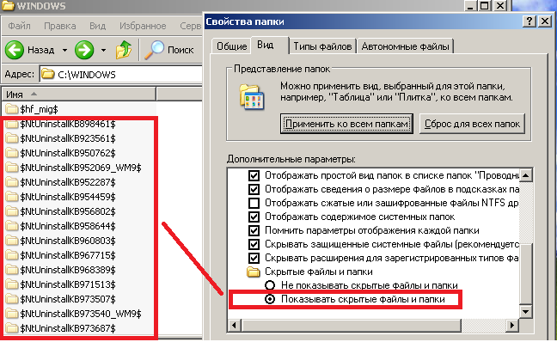
Task: Select 'Не показывать скрытые файлы и папки' radio
Action: tap(270, 285)
